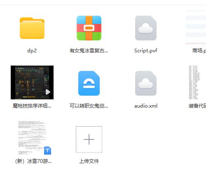Click the 魔枪技排序详细 video name
Image resolution: width=206 pixels, height=181 pixels.
(32, 106)
